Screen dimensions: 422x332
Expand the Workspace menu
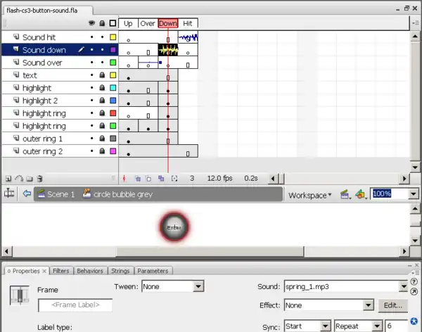(x=310, y=195)
